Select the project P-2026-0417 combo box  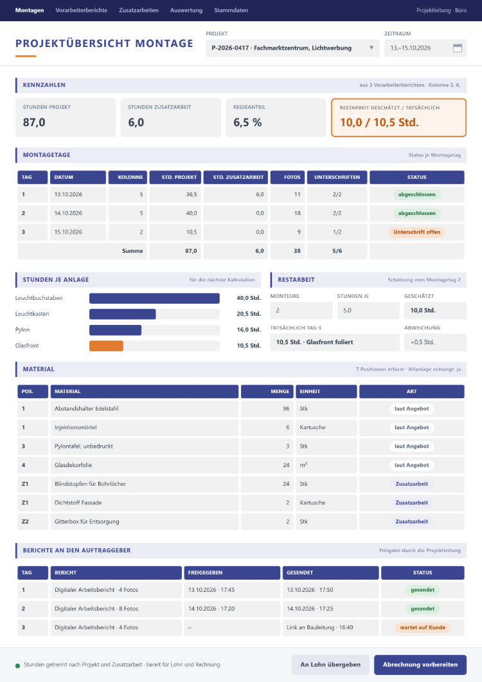tap(292, 48)
